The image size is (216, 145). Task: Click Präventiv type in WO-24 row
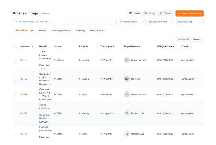107,134
